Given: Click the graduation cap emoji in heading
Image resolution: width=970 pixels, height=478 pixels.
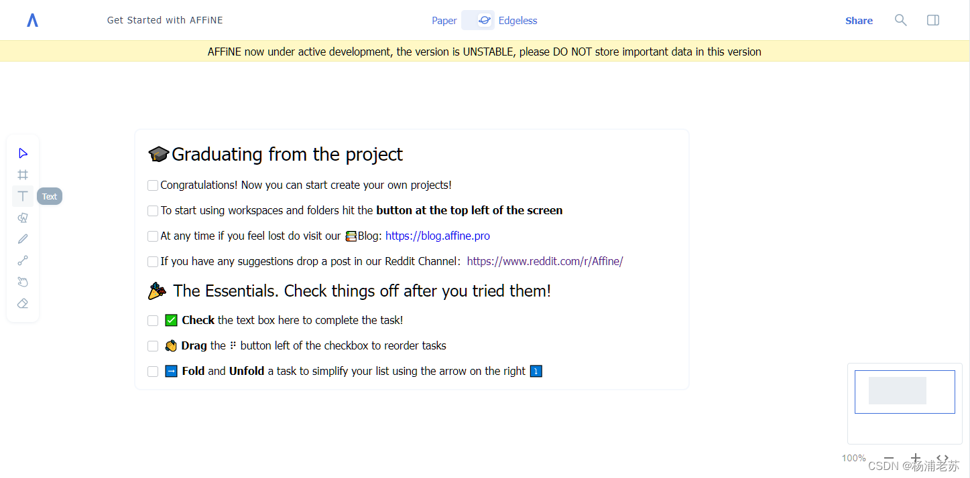Looking at the screenshot, I should point(159,155).
